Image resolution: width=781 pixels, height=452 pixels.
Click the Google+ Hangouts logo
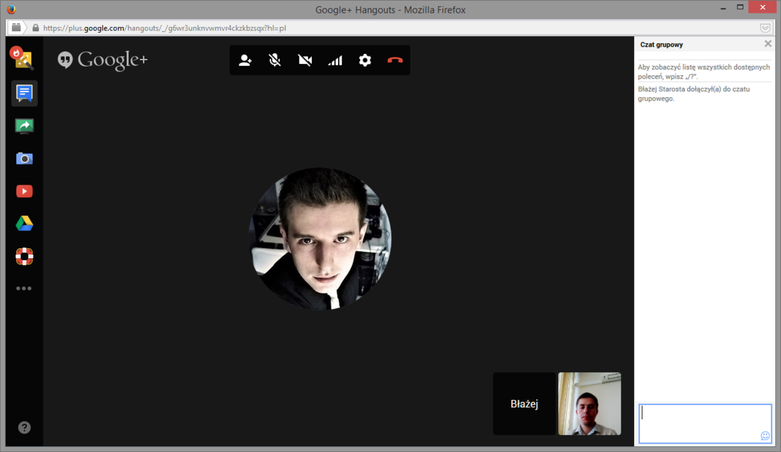[x=103, y=60]
